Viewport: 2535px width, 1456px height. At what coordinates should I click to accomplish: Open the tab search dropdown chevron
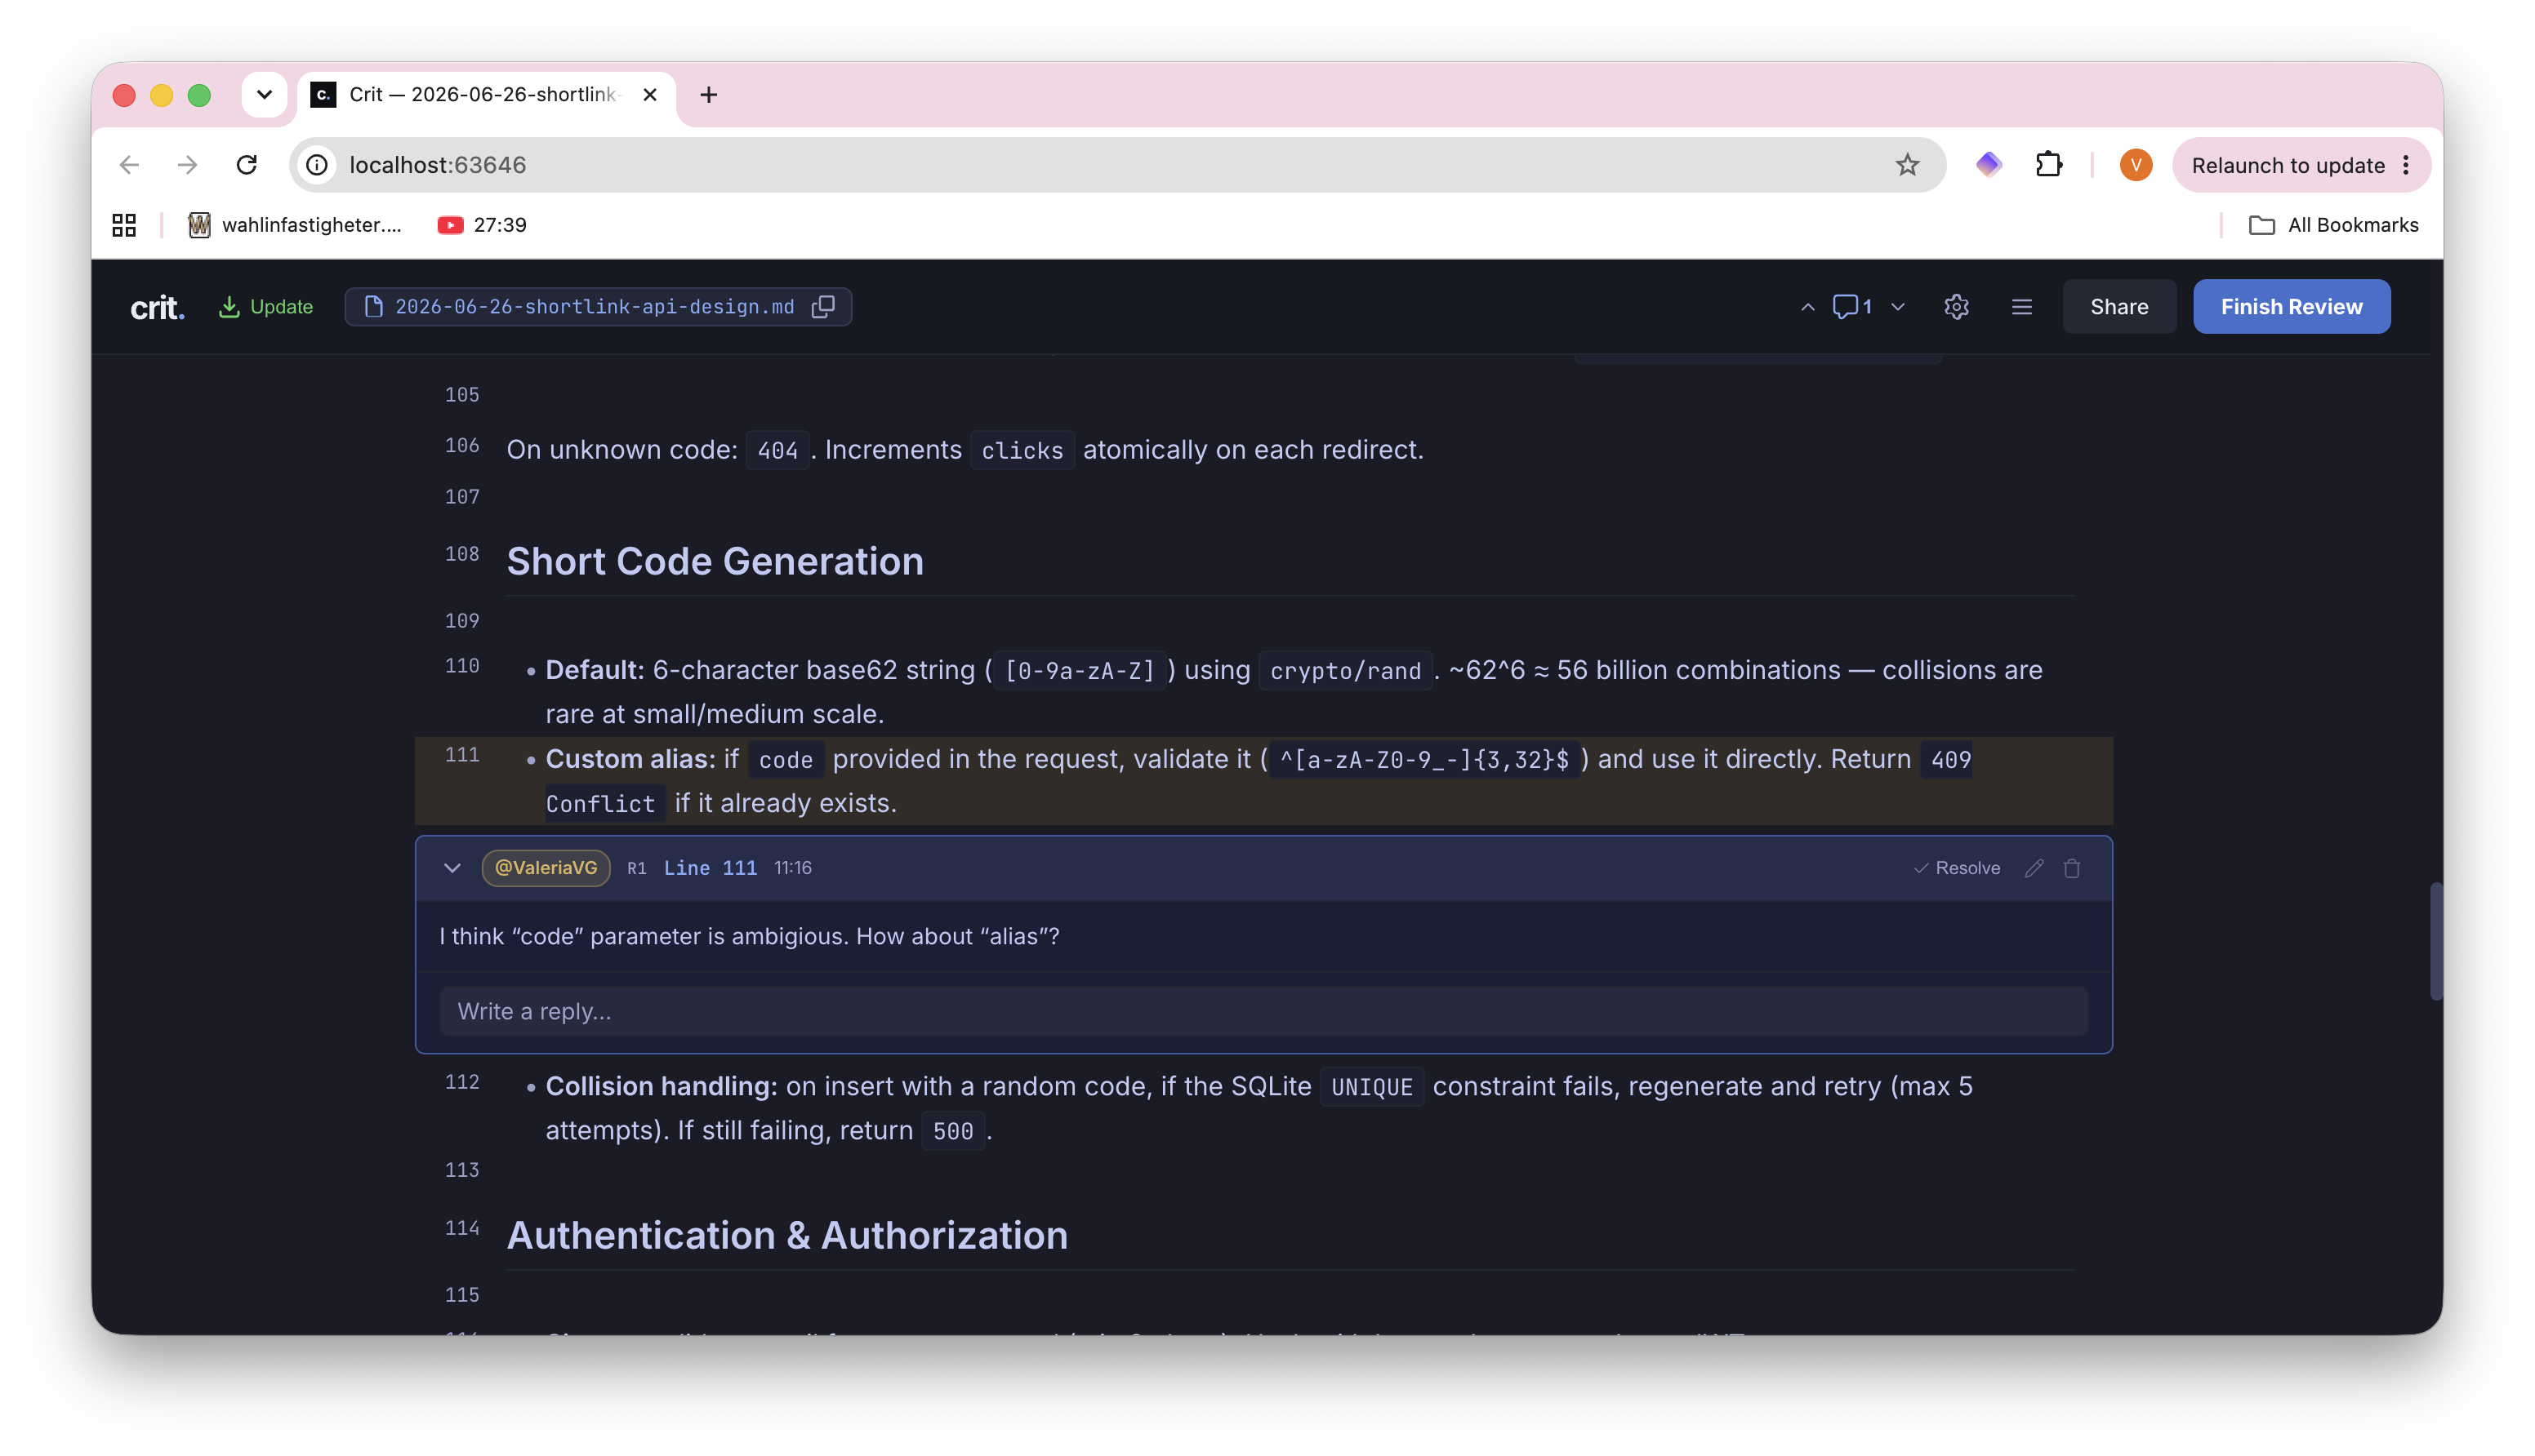(264, 94)
